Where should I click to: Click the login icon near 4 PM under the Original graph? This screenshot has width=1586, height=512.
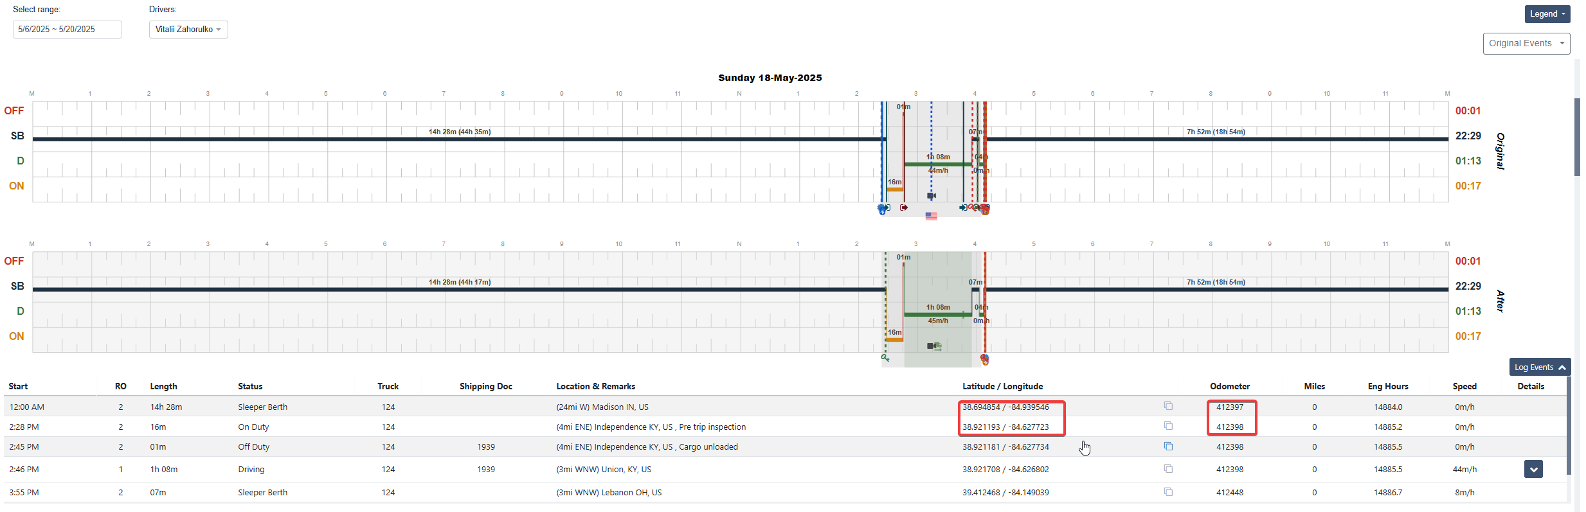pos(963,207)
